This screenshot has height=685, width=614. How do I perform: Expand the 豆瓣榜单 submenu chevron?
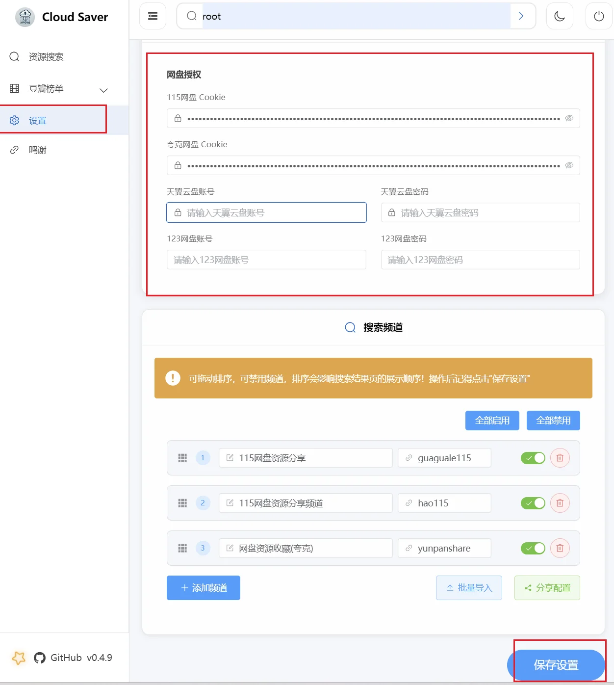tap(103, 90)
